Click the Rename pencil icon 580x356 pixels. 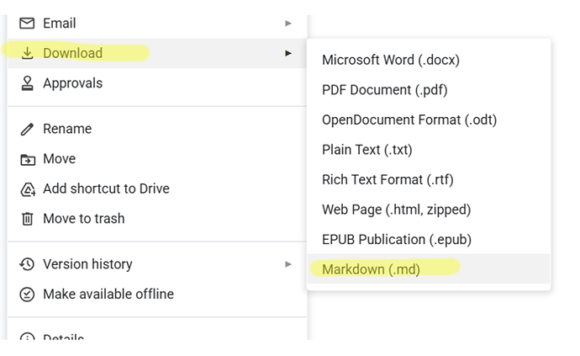click(28, 129)
